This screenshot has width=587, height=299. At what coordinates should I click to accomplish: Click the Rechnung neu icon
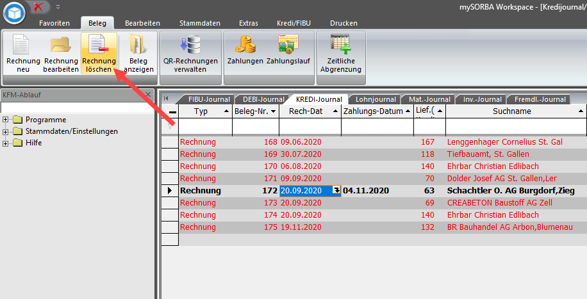click(21, 45)
